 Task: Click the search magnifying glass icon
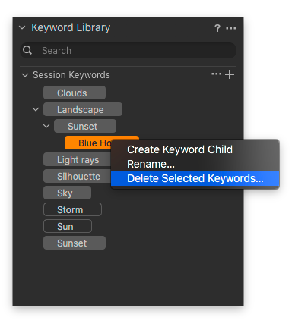[x=27, y=50]
